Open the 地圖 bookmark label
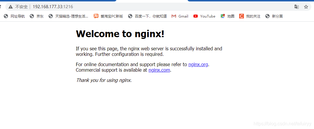Screen dimensions: 314x129 231,16
